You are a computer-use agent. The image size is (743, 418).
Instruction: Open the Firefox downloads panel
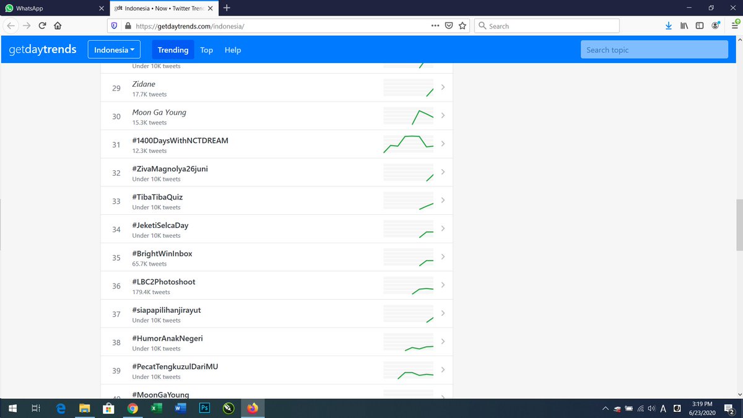pyautogui.click(x=669, y=26)
